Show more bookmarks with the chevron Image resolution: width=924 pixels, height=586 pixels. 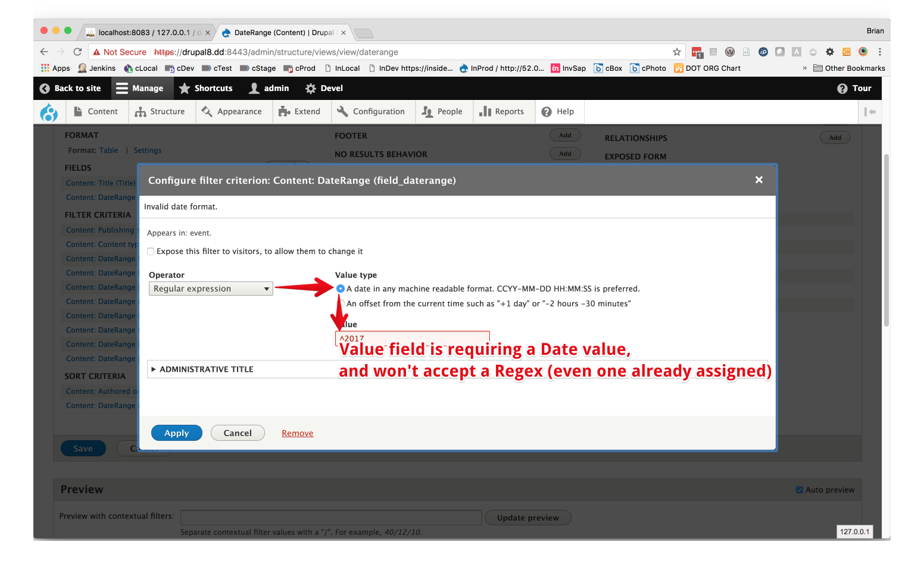(805, 68)
